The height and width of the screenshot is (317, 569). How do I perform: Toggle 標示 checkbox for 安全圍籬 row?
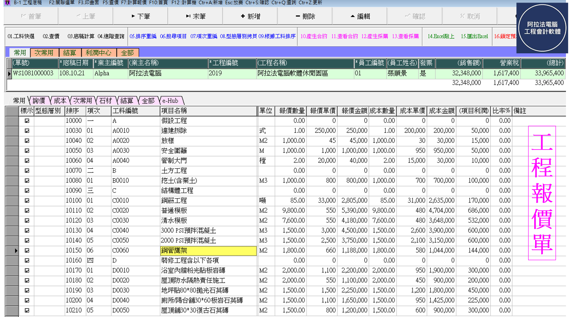(27, 151)
